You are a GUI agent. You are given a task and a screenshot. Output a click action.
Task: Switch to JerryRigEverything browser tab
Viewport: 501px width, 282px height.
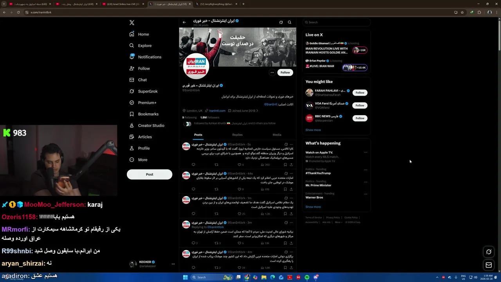[x=216, y=4]
